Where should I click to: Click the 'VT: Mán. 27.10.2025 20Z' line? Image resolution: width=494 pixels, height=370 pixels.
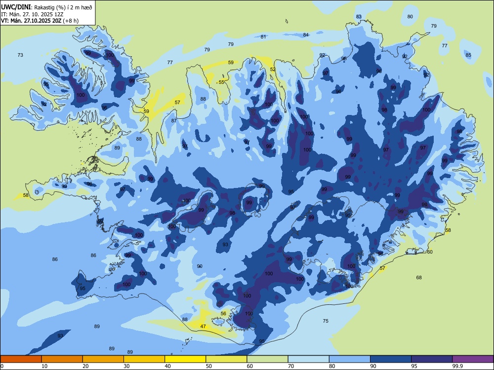tap(32, 21)
